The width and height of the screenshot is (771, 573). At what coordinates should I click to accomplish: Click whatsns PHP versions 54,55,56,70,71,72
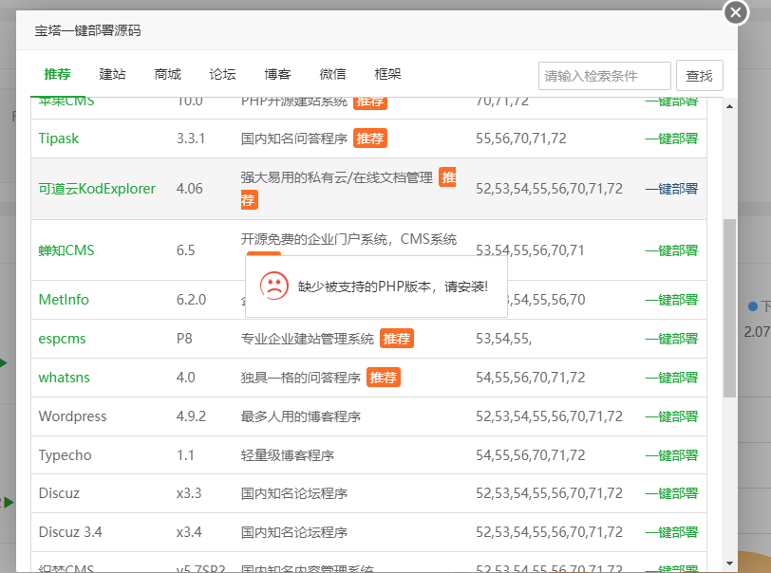click(x=531, y=378)
